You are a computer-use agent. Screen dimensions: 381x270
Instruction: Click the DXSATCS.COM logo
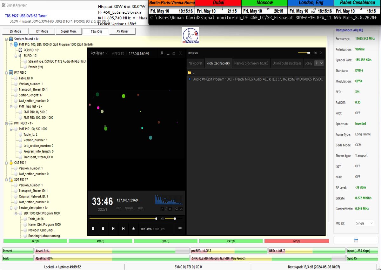click(x=191, y=36)
